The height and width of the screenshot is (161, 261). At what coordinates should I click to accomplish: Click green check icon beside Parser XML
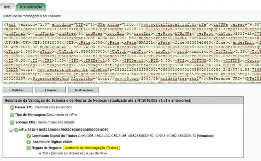pyautogui.click(x=12, y=107)
